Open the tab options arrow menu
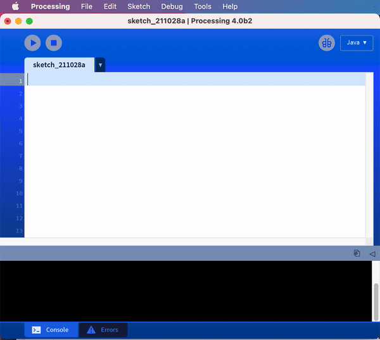Viewport: 380px width, 340px height. pos(100,65)
